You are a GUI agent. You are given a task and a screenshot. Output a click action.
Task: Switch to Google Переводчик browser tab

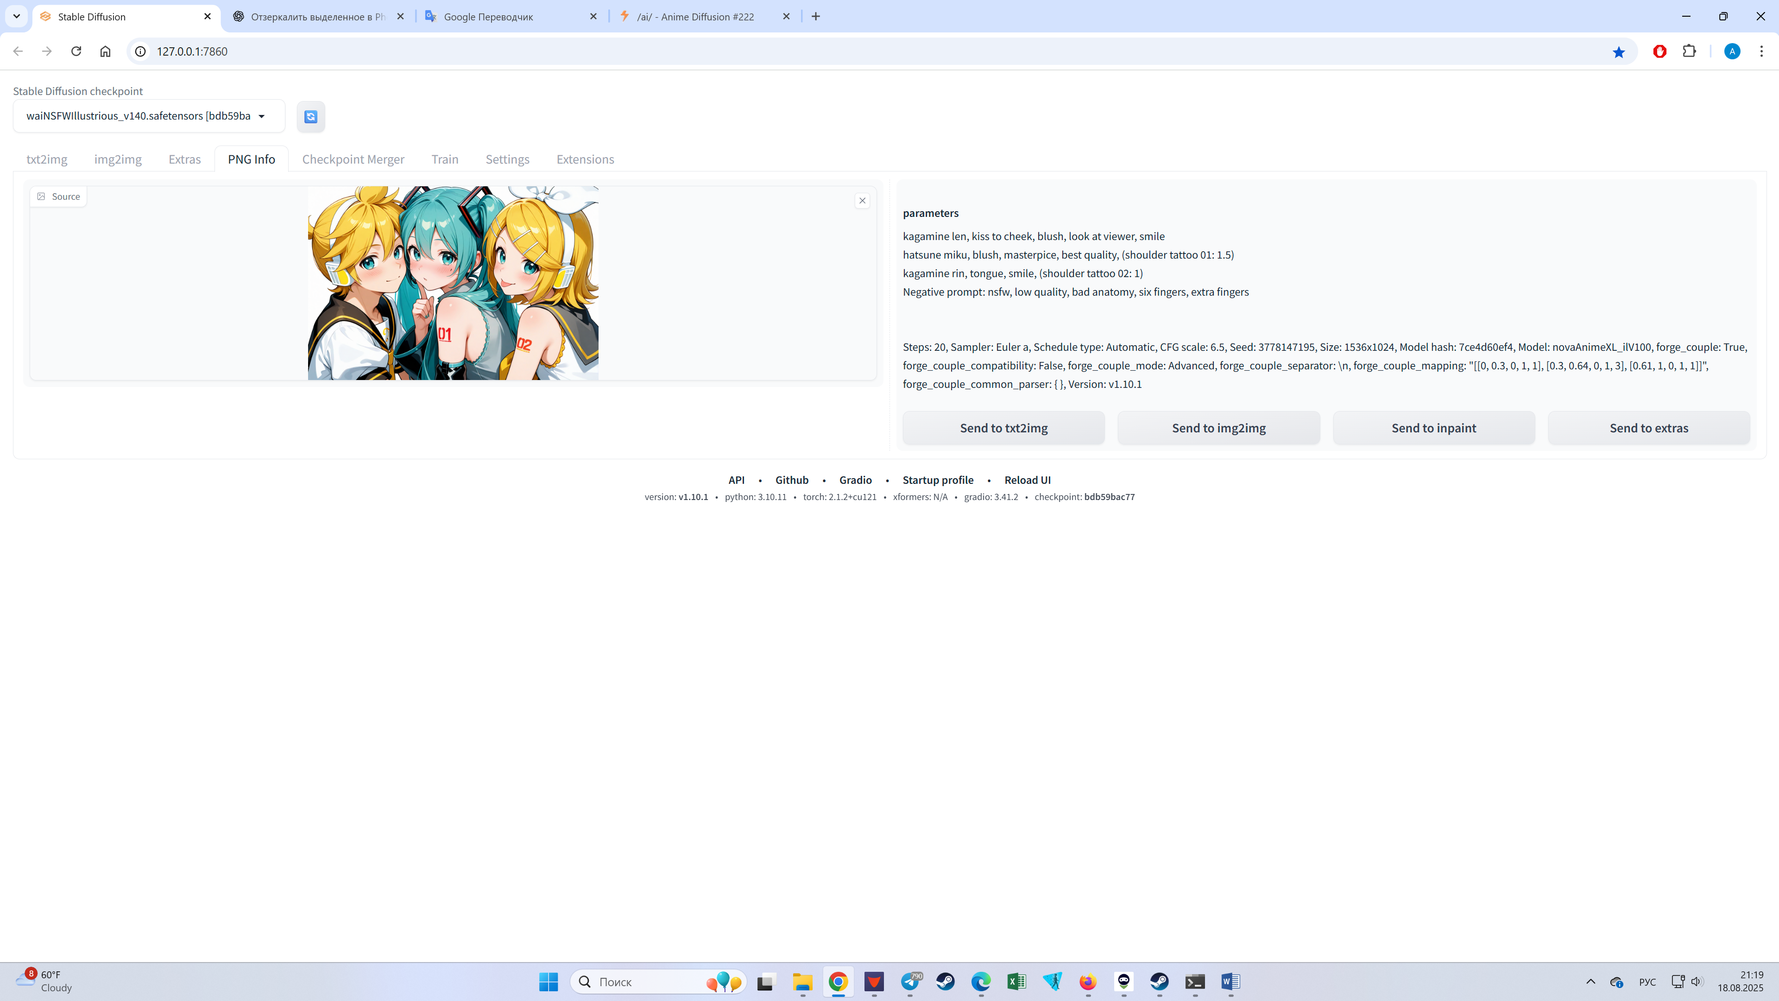tap(488, 17)
